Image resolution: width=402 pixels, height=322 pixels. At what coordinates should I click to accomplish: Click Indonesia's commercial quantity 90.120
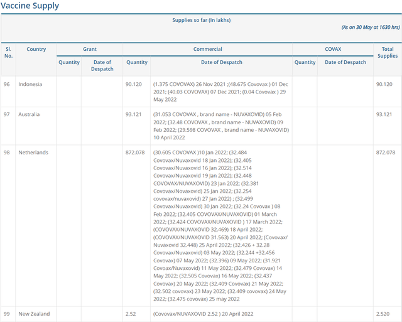134,84
